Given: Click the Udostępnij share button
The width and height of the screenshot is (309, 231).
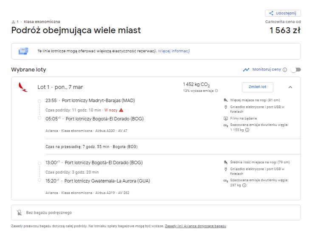Looking at the screenshot, I should click(283, 13).
